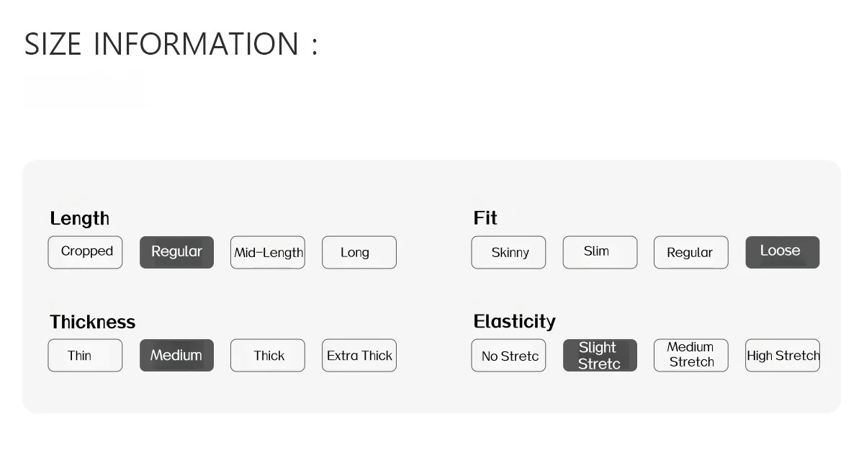
Task: Choose Slim fit option
Action: (600, 252)
